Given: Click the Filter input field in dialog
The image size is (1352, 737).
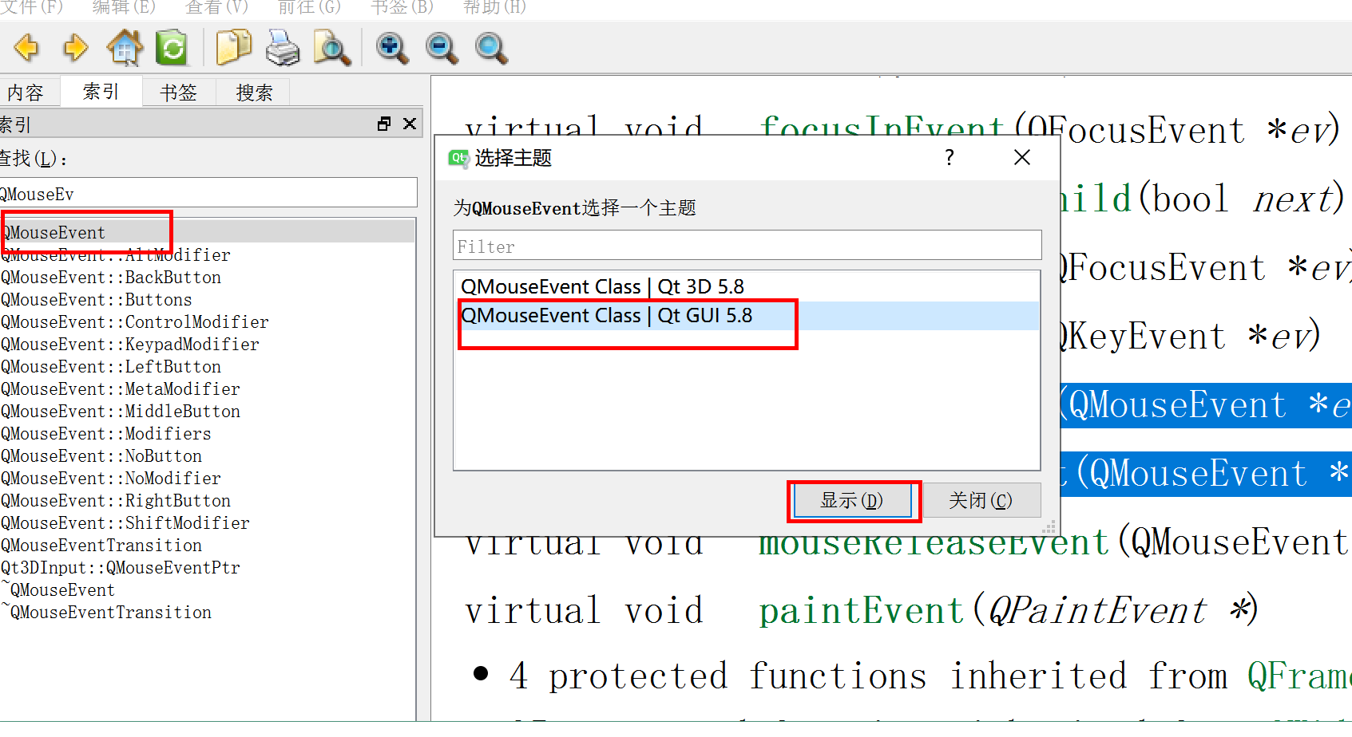Looking at the screenshot, I should [x=746, y=246].
